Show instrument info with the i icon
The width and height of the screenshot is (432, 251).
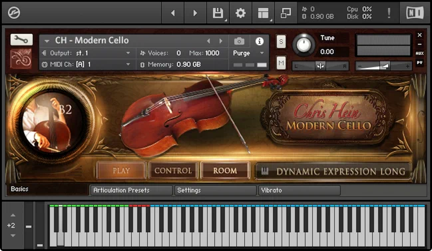[259, 41]
